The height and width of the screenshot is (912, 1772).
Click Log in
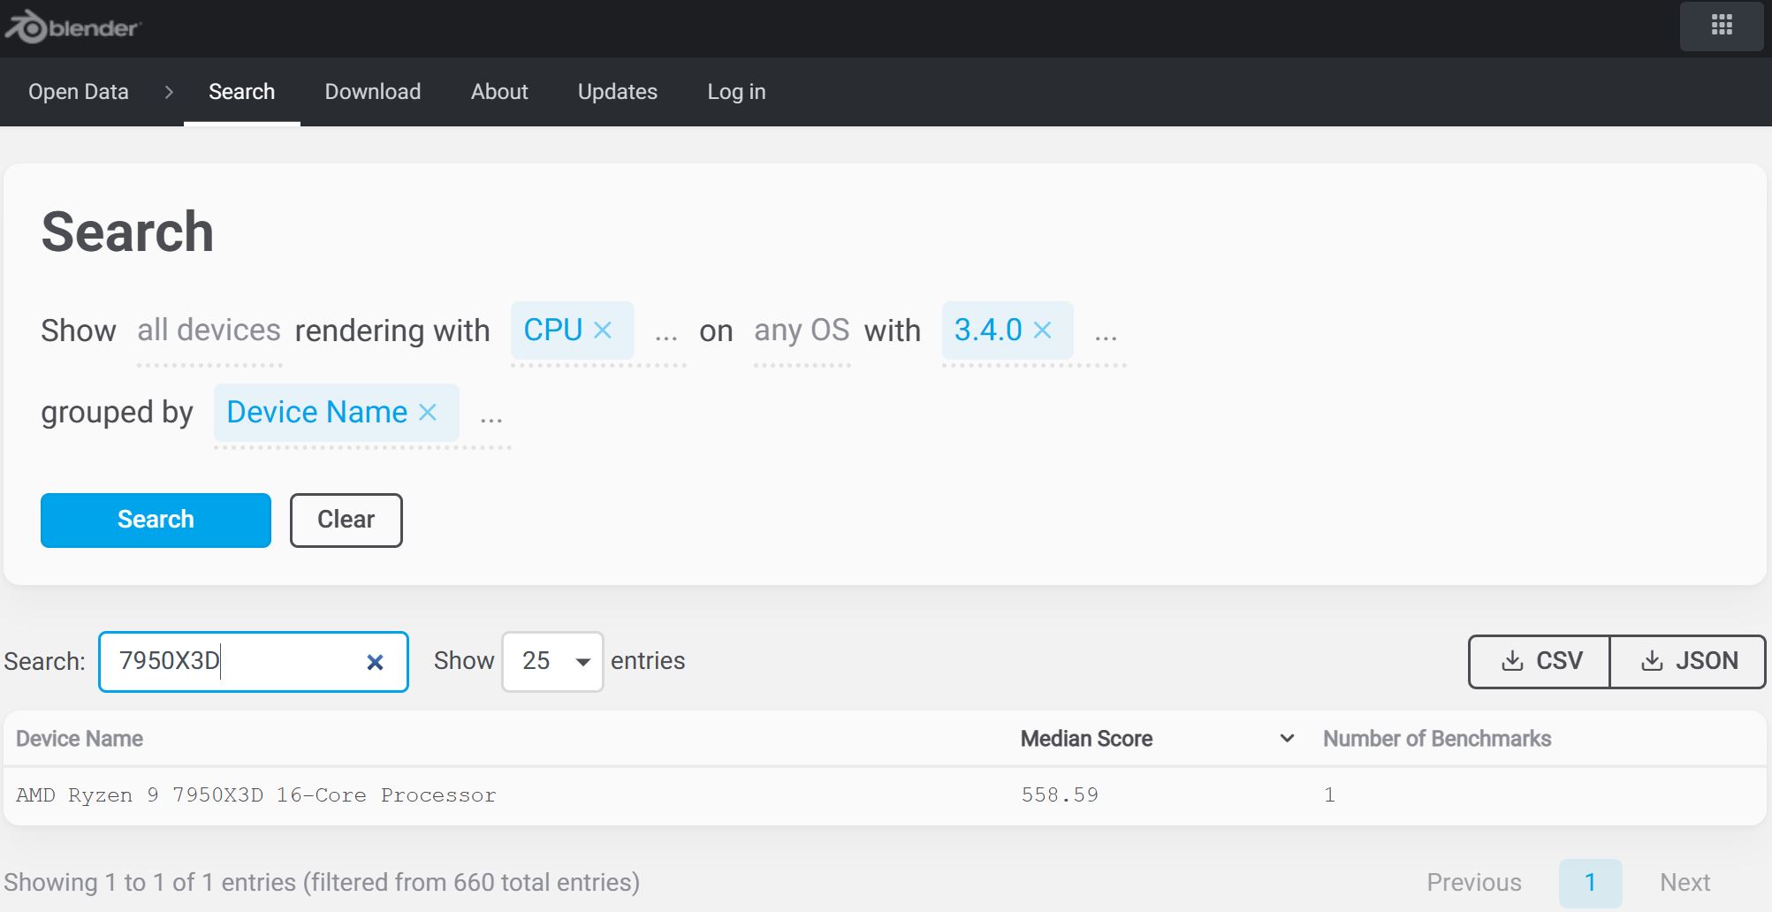click(736, 92)
